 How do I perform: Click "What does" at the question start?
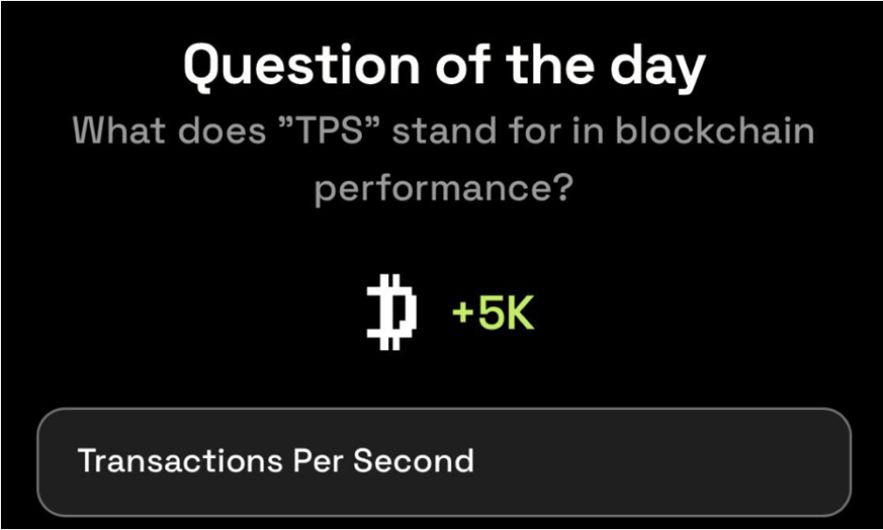click(x=169, y=131)
